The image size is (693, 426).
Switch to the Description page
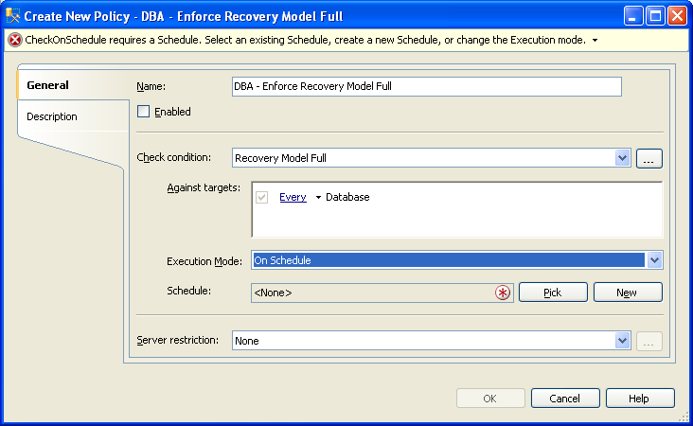click(x=52, y=116)
